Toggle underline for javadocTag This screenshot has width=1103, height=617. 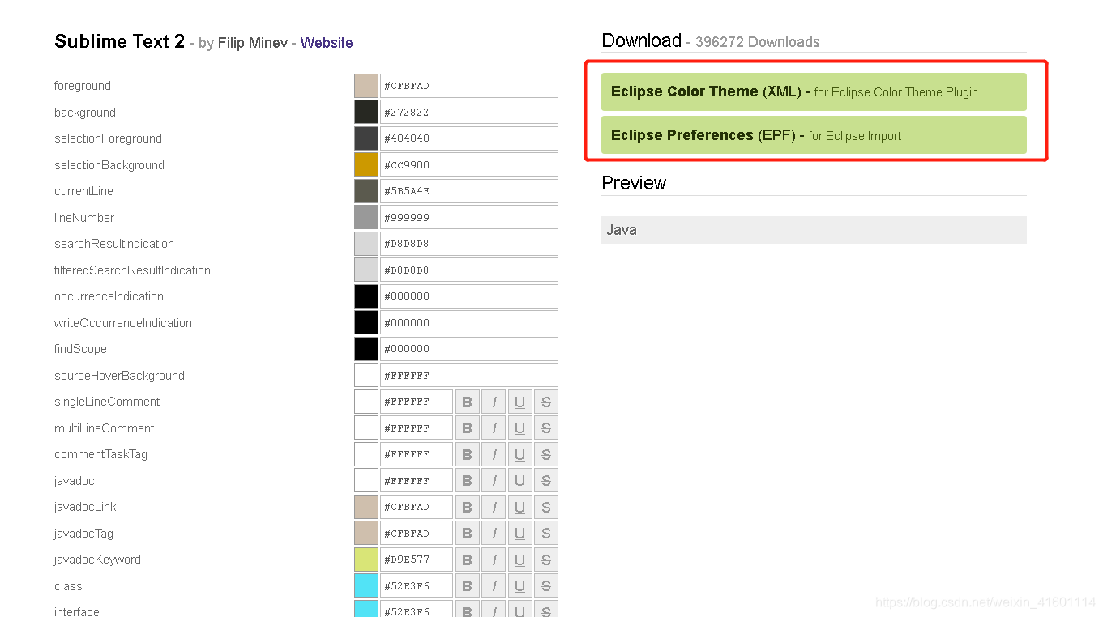519,534
